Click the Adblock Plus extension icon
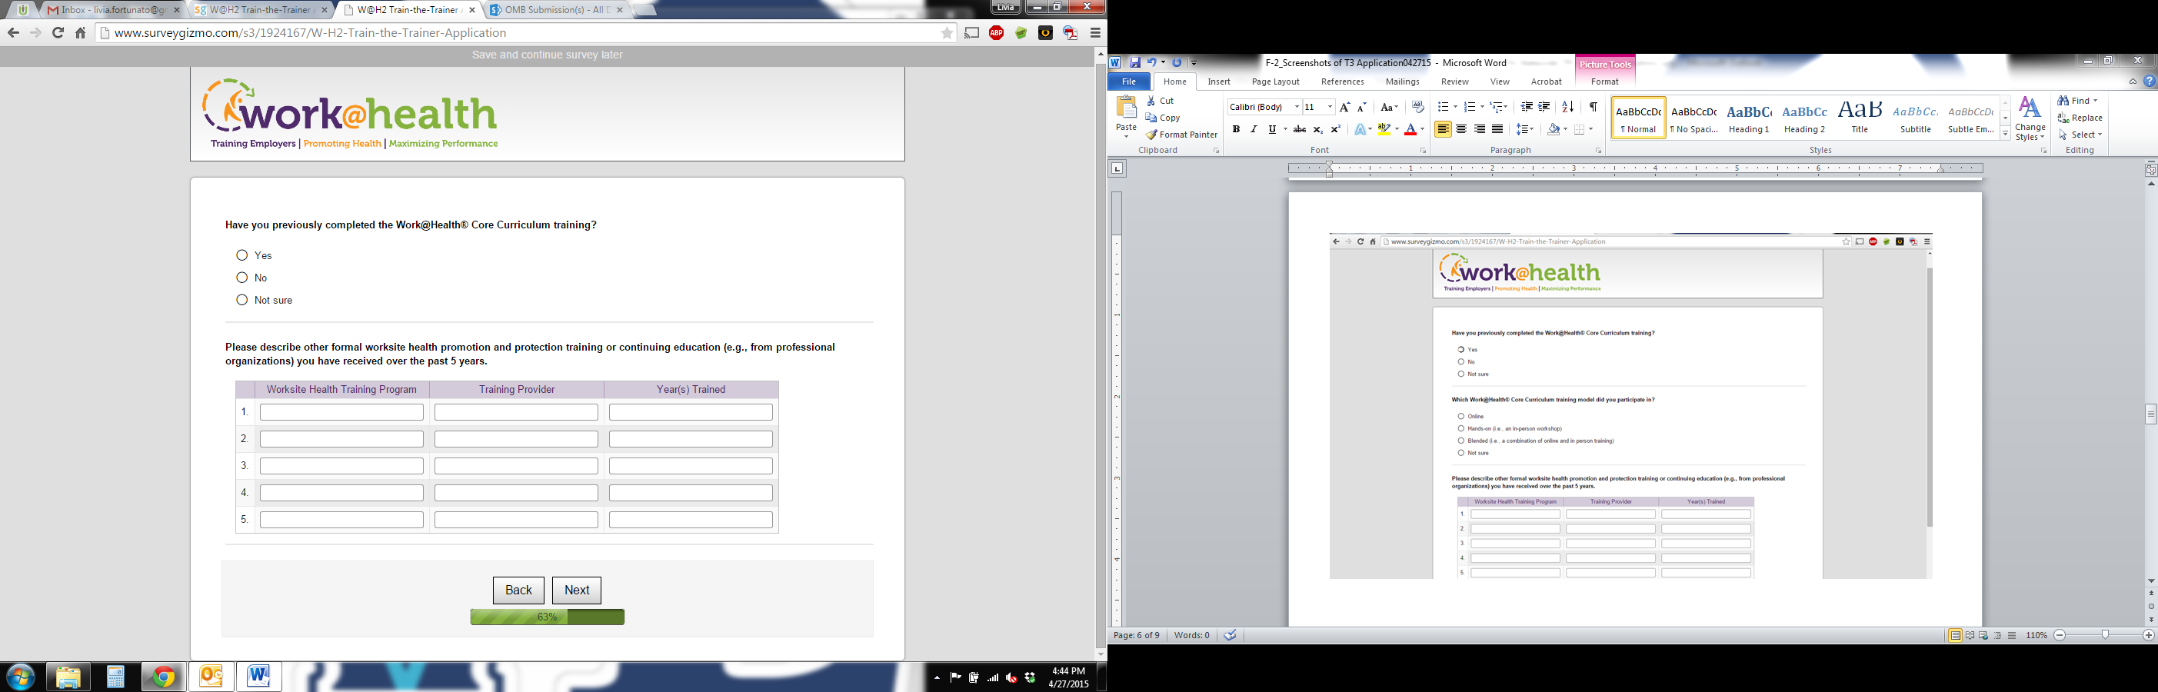Viewport: 2158px width, 692px height. coord(996,32)
